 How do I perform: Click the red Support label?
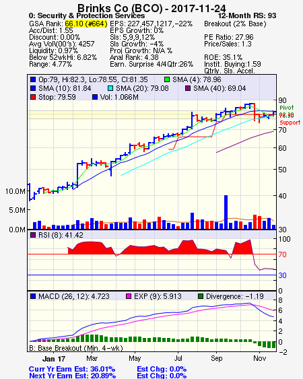click(290, 123)
